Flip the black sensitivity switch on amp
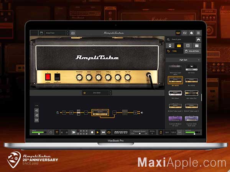This screenshot has width=230, height=172. tap(58, 77)
